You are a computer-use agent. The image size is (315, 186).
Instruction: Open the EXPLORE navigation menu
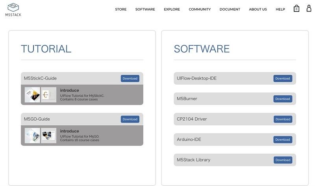click(172, 9)
